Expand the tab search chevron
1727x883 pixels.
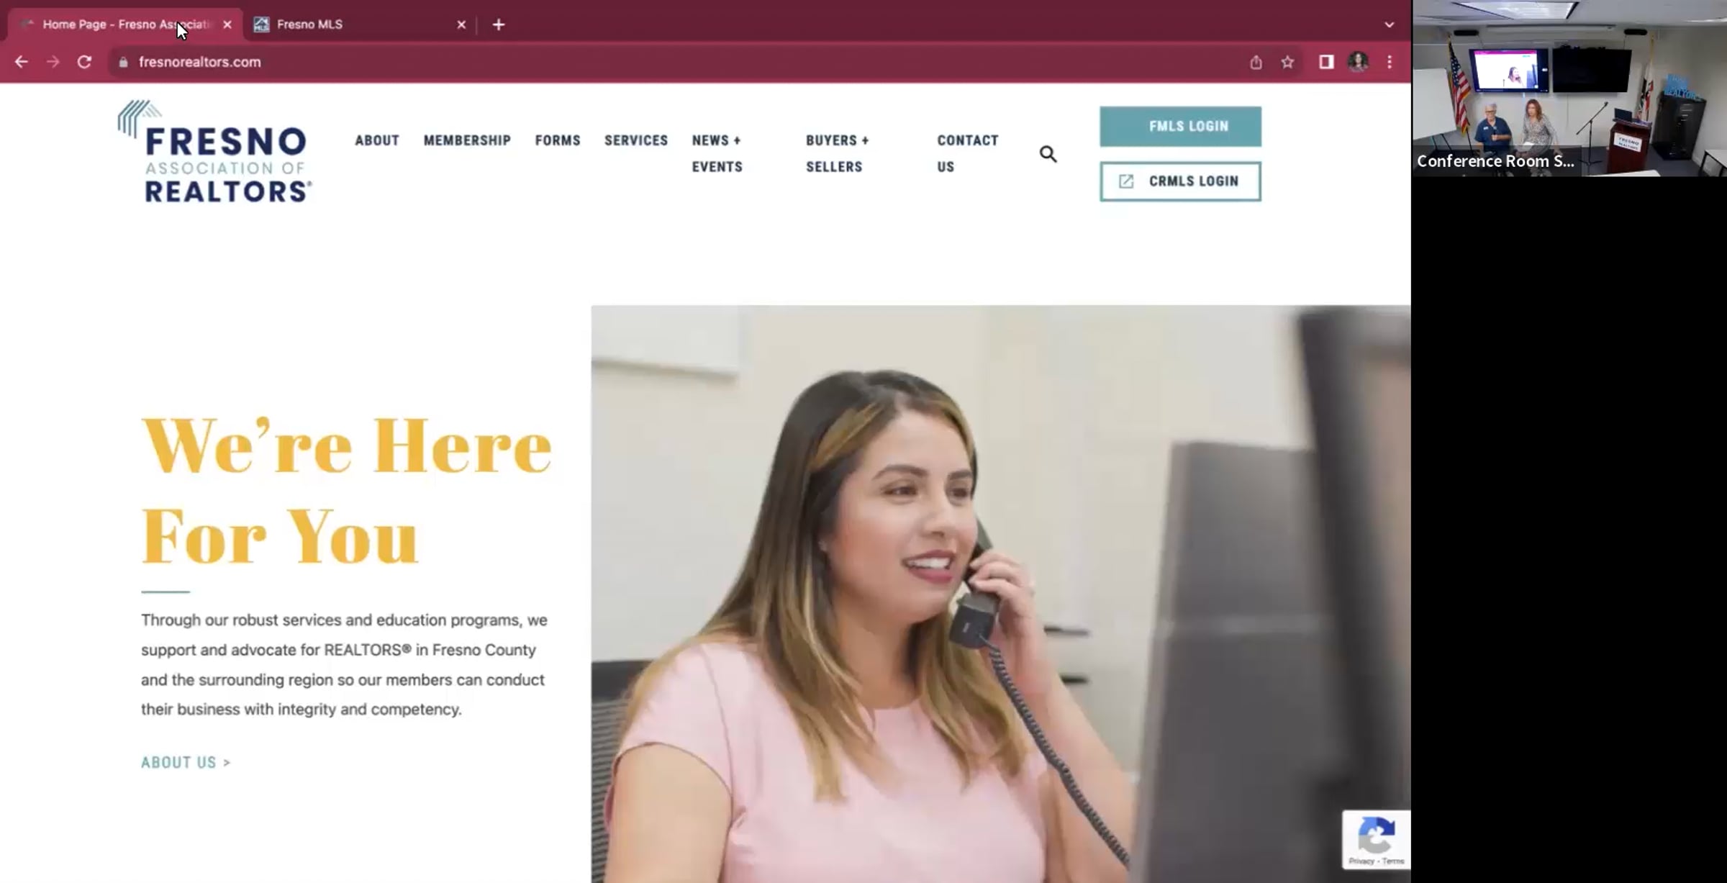coord(1389,24)
